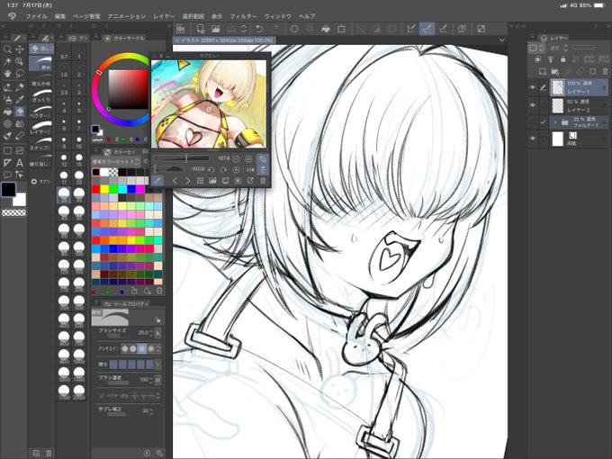Hide レイヤー 2 with its eye icon
The image size is (612, 459).
point(533,105)
